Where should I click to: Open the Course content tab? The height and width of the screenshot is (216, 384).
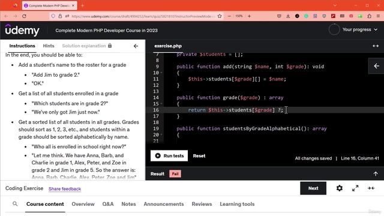45,204
